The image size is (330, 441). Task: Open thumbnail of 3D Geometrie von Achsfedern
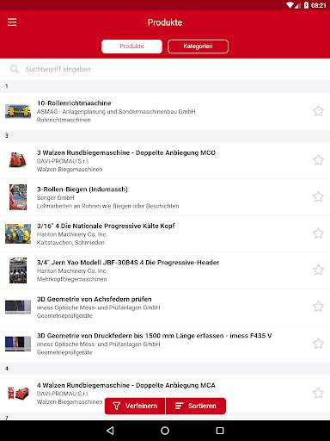pyautogui.click(x=18, y=307)
